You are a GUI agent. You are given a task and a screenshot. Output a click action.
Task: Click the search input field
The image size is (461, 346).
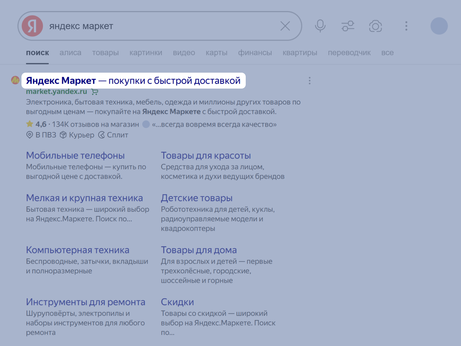coord(156,26)
